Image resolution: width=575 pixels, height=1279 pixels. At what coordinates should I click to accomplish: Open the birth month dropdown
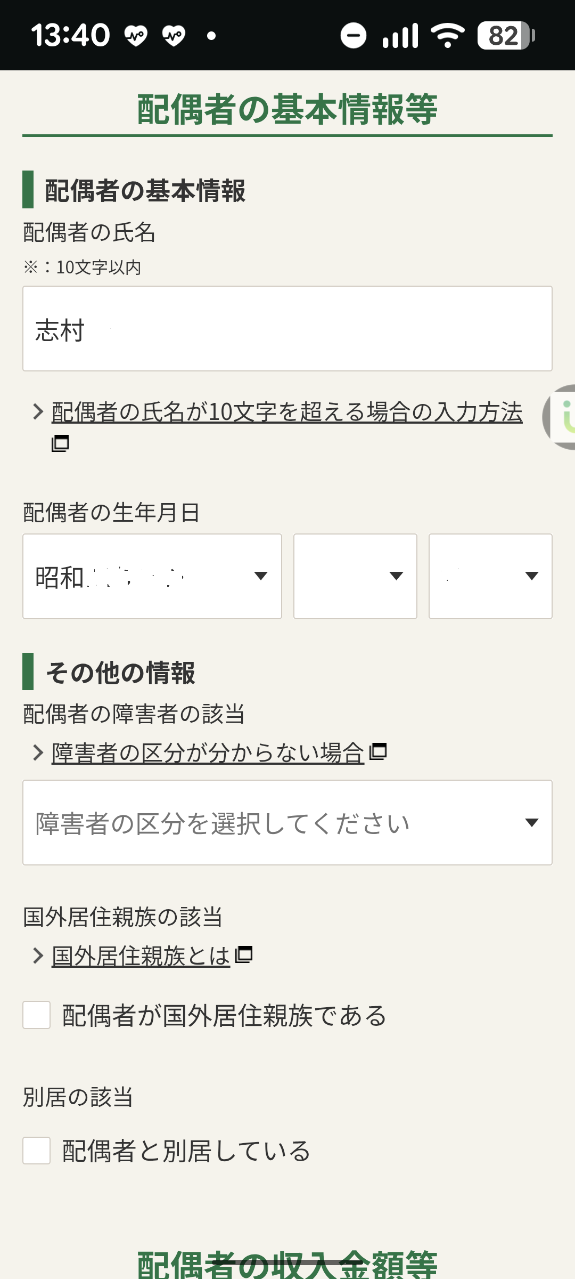pos(355,576)
